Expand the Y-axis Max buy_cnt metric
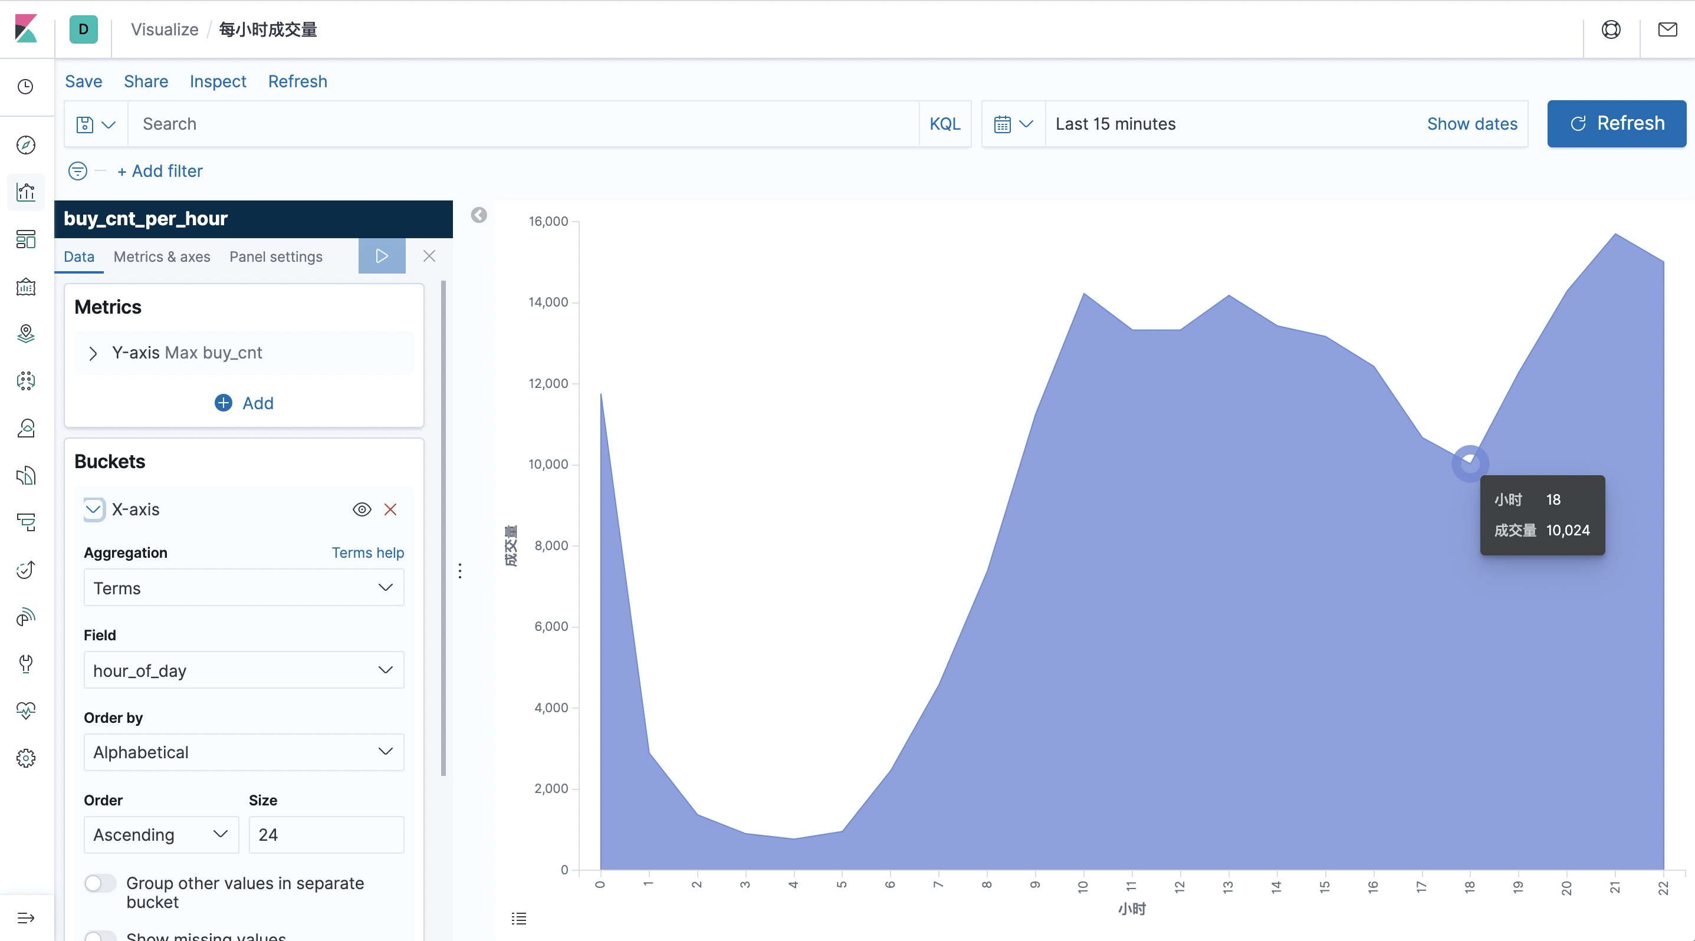1695x941 pixels. click(x=93, y=353)
